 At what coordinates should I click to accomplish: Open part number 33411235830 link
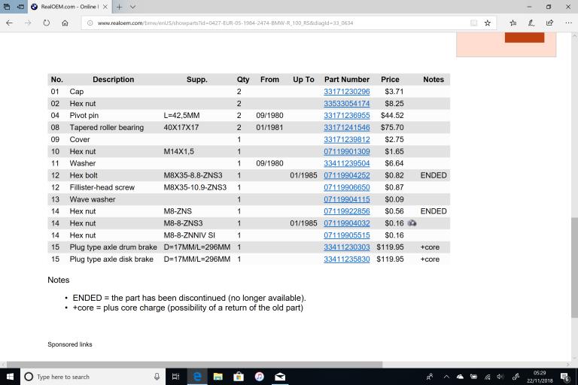[346, 259]
